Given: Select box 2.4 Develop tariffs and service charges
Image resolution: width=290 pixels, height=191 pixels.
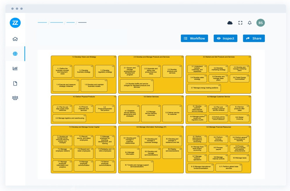Looking at the screenshot, I should point(137,86).
